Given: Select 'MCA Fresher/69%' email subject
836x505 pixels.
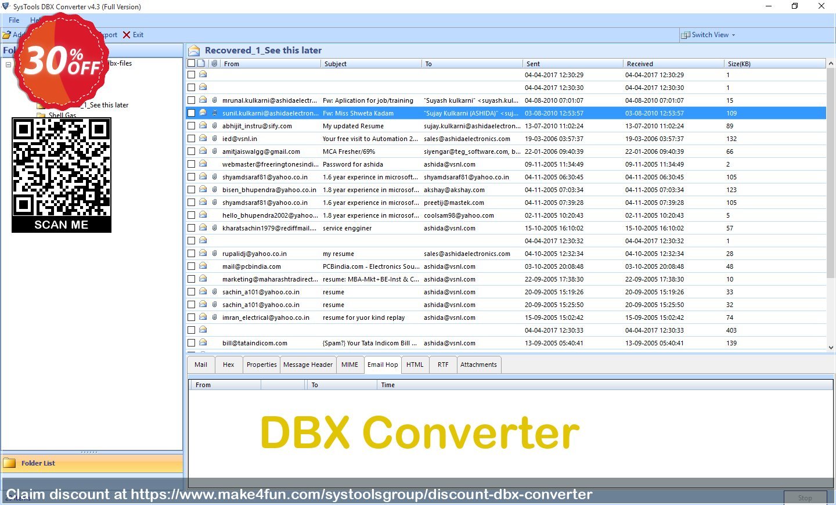Looking at the screenshot, I should click(348, 151).
